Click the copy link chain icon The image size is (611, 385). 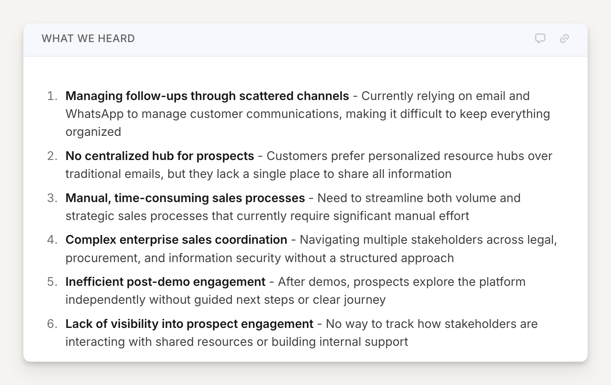(x=564, y=39)
